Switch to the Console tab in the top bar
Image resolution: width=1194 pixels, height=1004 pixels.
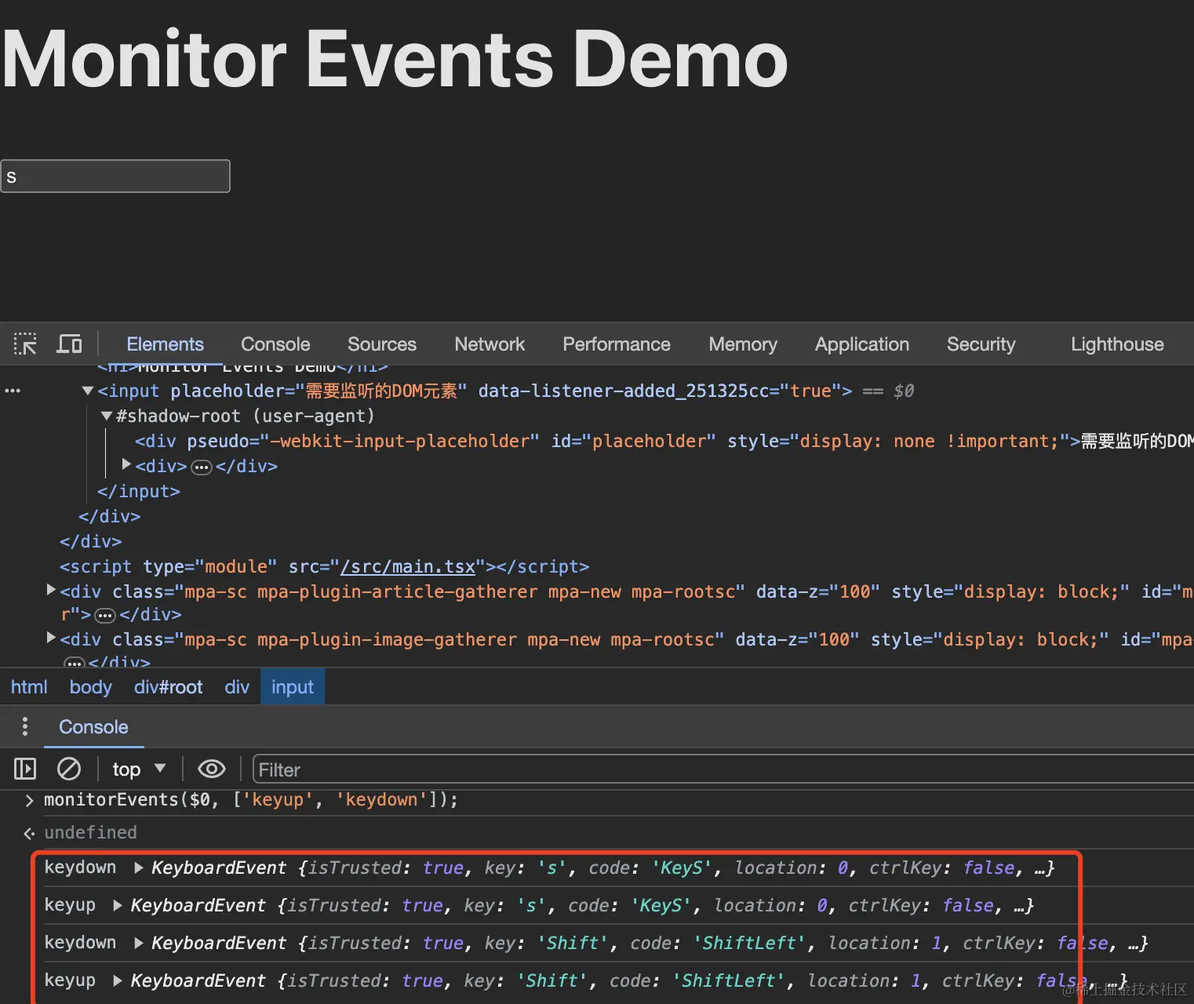click(275, 344)
